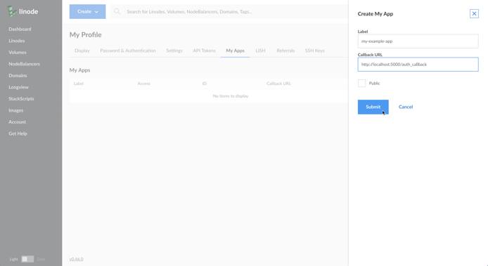Submit the Create My App form
The image size is (488, 266).
pyautogui.click(x=373, y=107)
